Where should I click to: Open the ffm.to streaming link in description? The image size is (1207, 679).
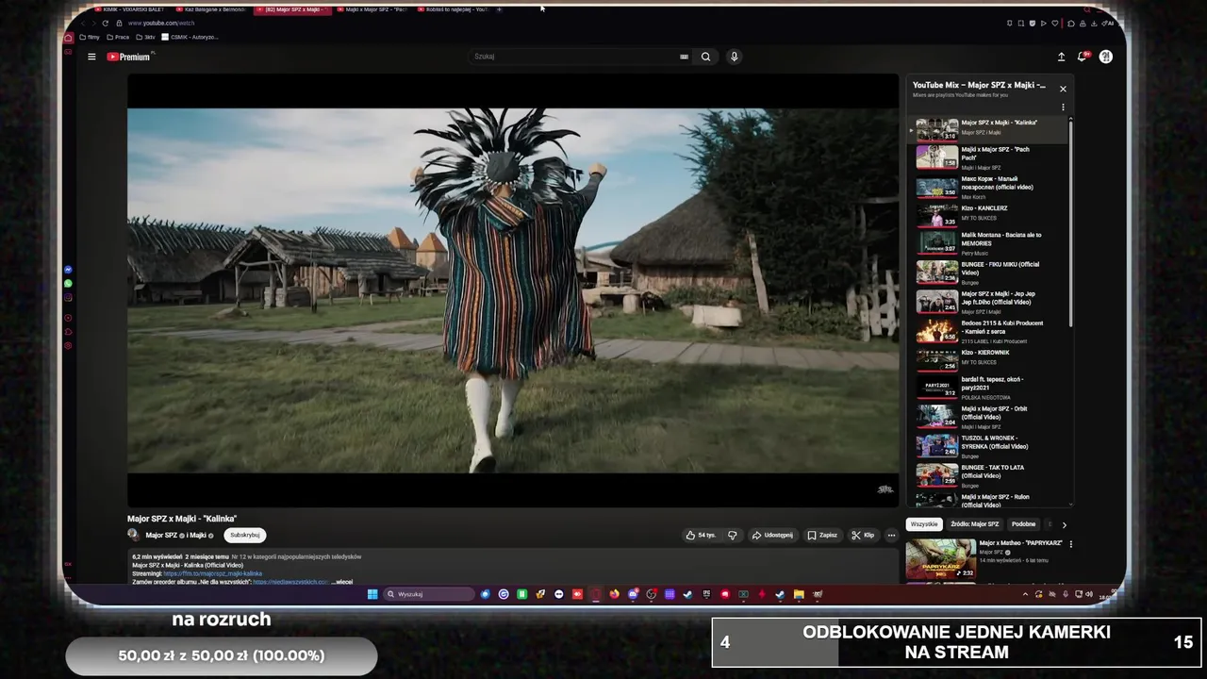pos(213,573)
